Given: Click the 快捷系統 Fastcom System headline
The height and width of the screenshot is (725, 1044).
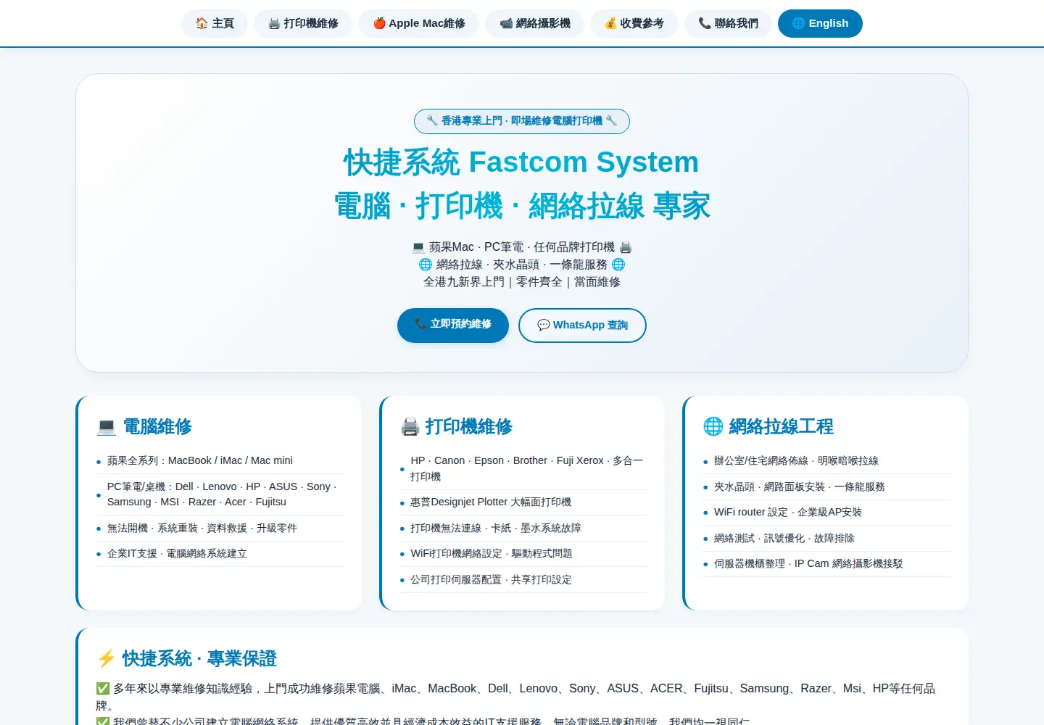Looking at the screenshot, I should 522,162.
